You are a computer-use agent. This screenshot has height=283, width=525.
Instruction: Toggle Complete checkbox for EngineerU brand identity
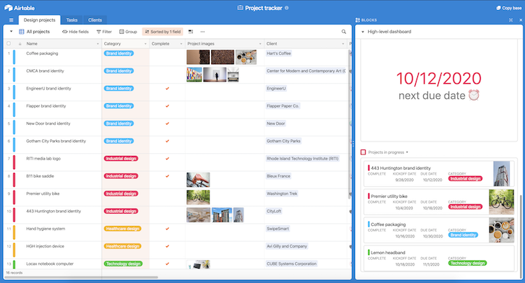click(167, 89)
